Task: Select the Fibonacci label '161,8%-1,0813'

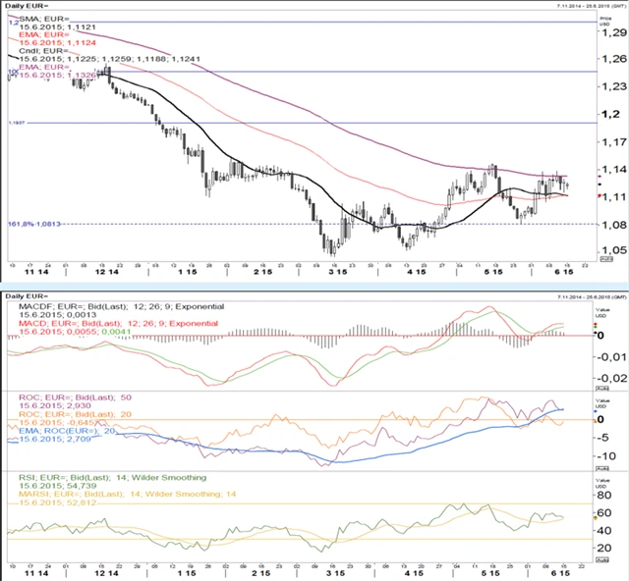Action: (x=34, y=224)
